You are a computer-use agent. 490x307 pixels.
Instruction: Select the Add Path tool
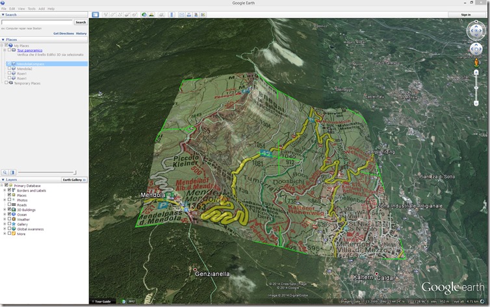click(120, 15)
